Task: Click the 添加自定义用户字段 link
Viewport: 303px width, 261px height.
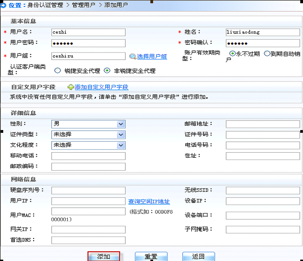Action: click(x=101, y=87)
